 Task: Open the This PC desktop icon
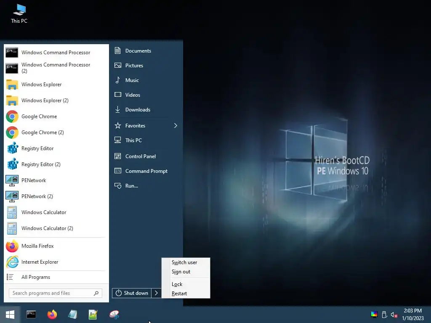coord(19,14)
